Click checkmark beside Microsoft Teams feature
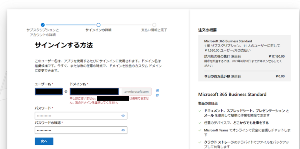Image resolution: width=300 pixels, height=149 pixels. tap(199, 130)
